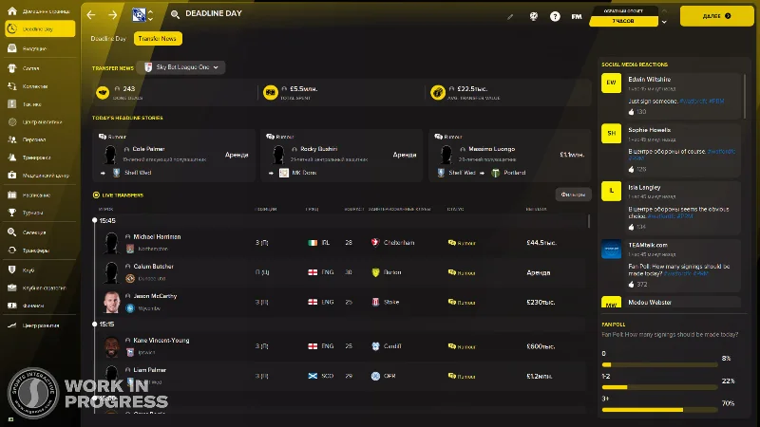The image size is (760, 427).
Task: Open the club shield sidebar icon
Action: point(12,270)
